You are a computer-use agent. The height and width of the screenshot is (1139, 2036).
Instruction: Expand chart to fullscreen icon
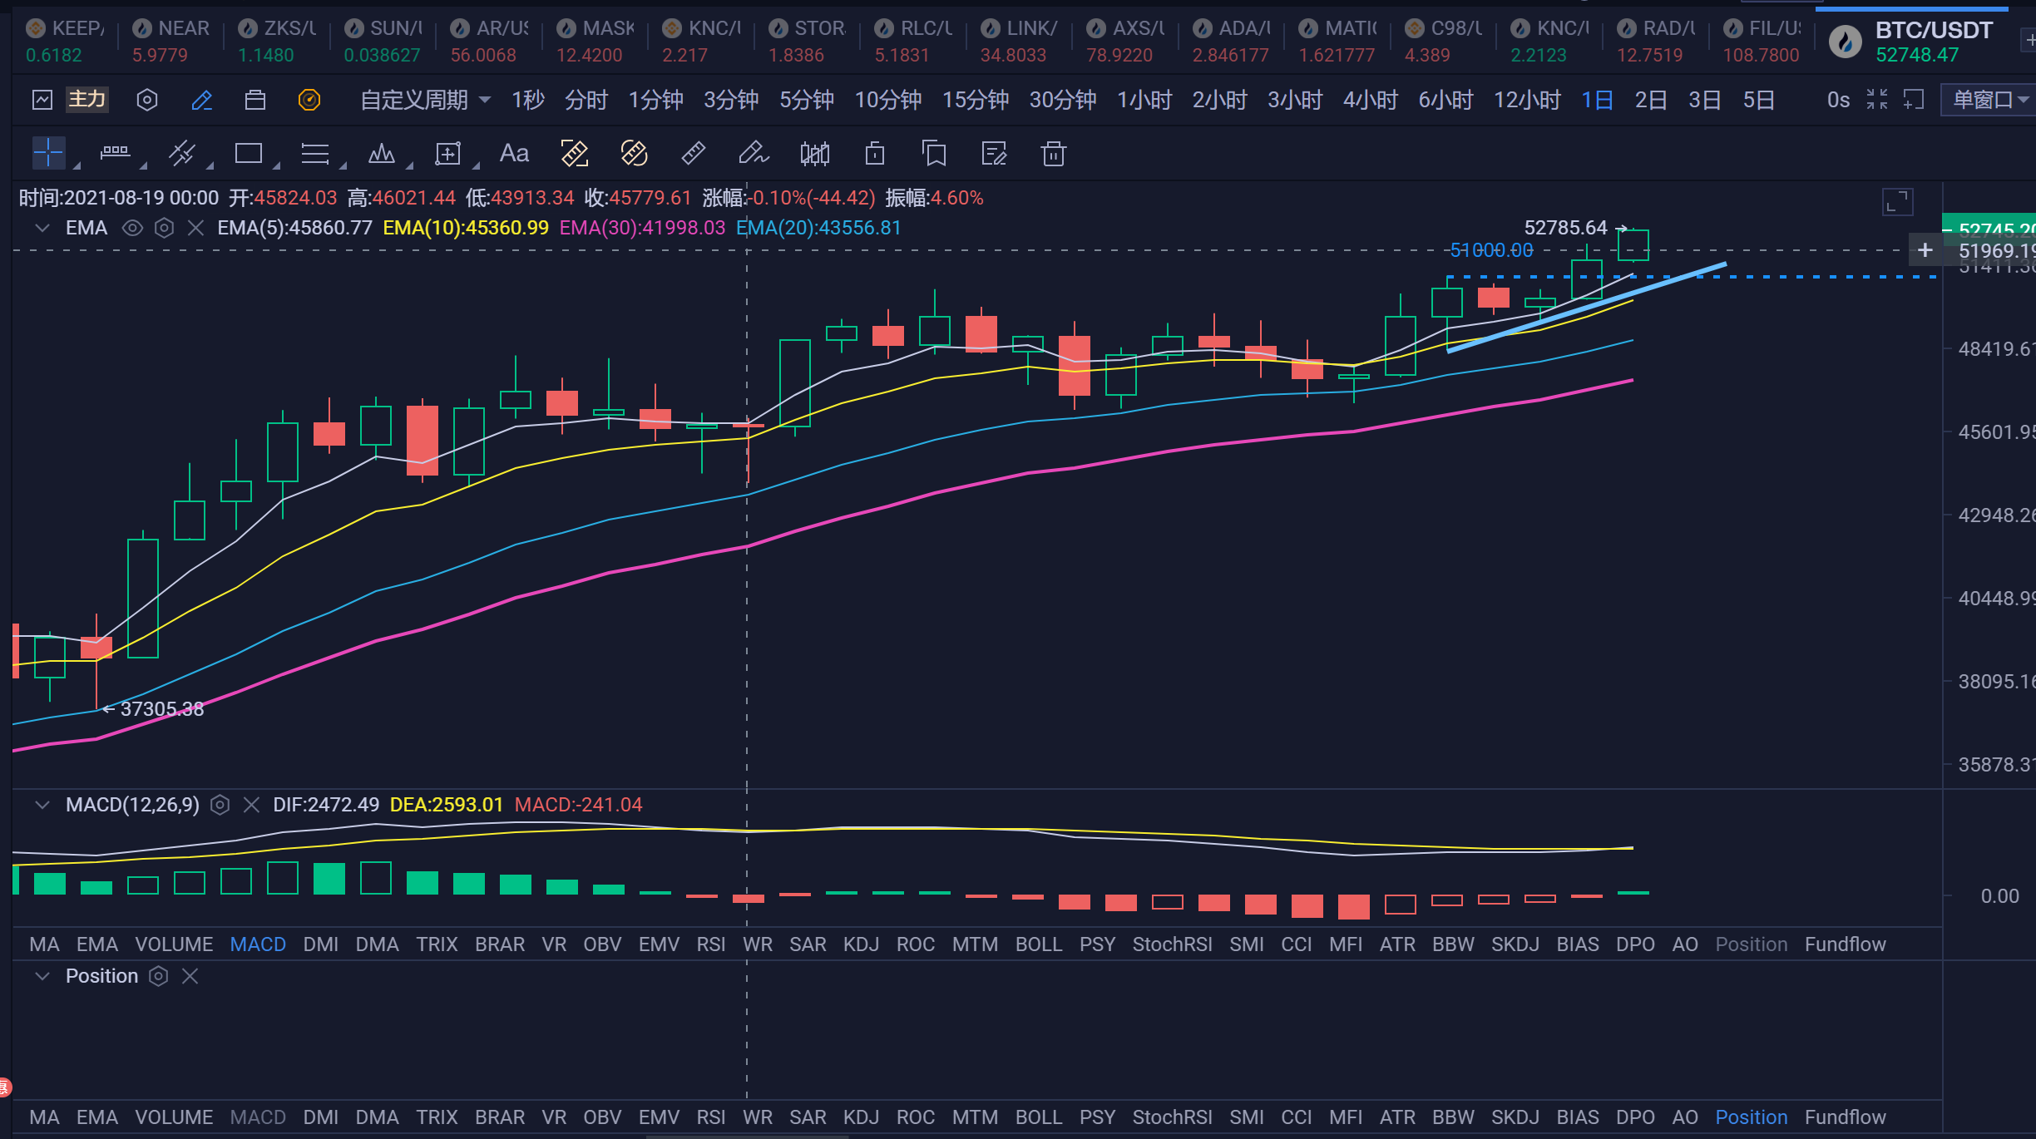(x=1897, y=202)
